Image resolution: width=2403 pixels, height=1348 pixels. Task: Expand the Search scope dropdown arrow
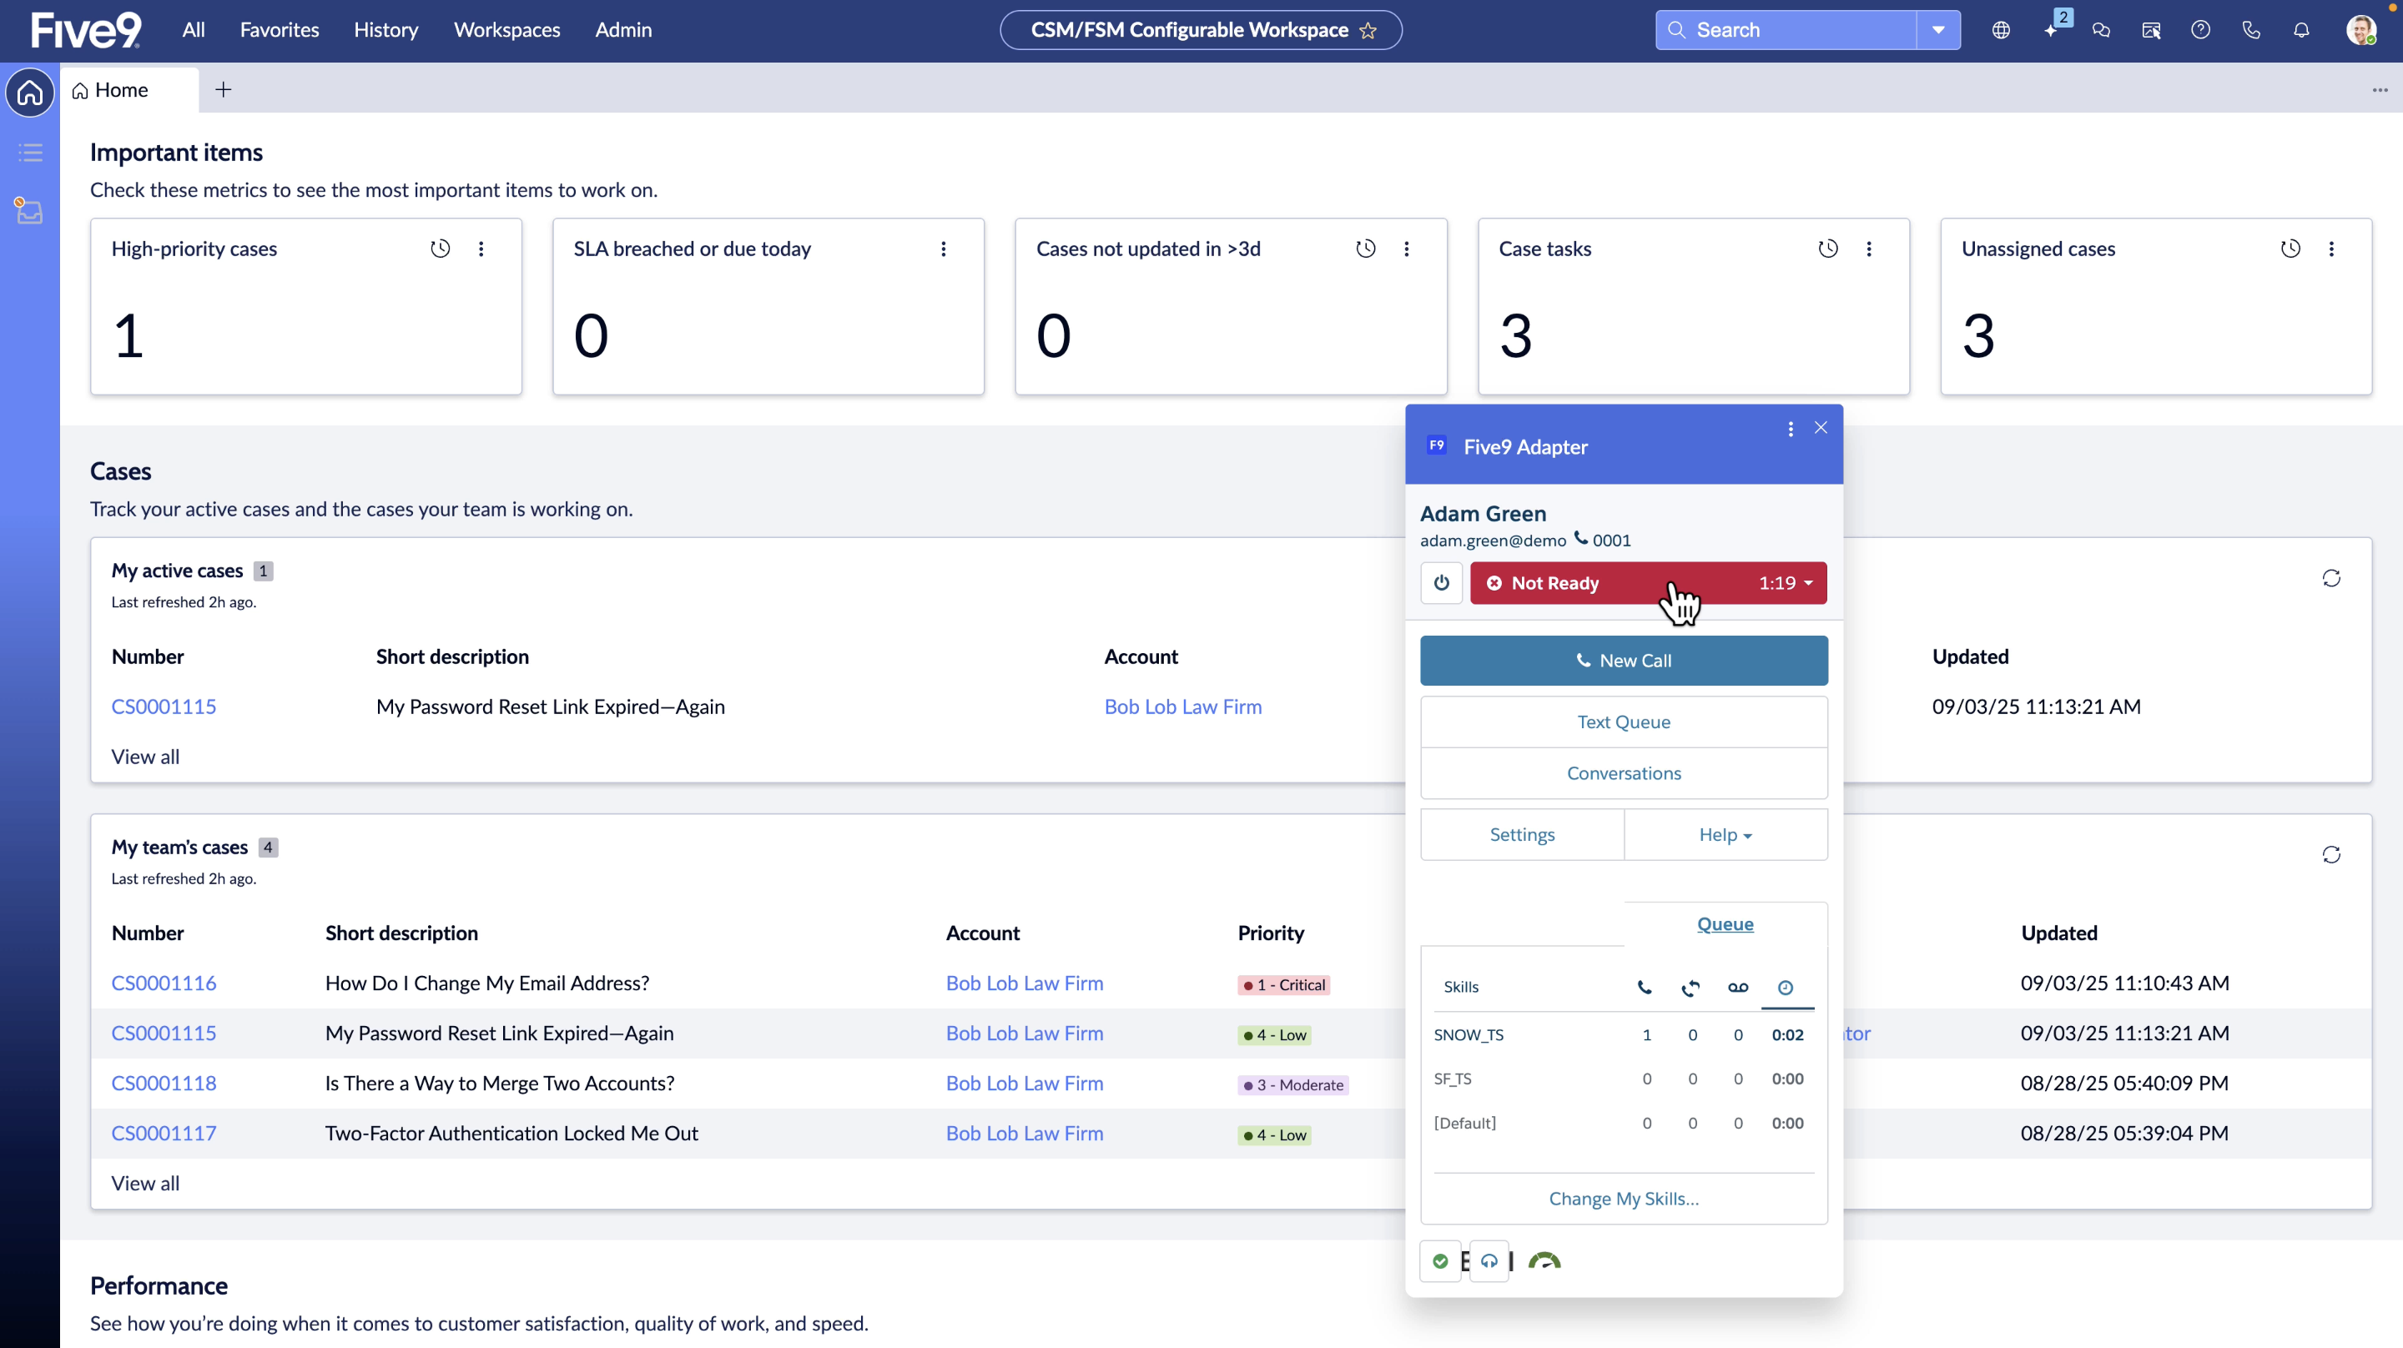tap(1937, 30)
